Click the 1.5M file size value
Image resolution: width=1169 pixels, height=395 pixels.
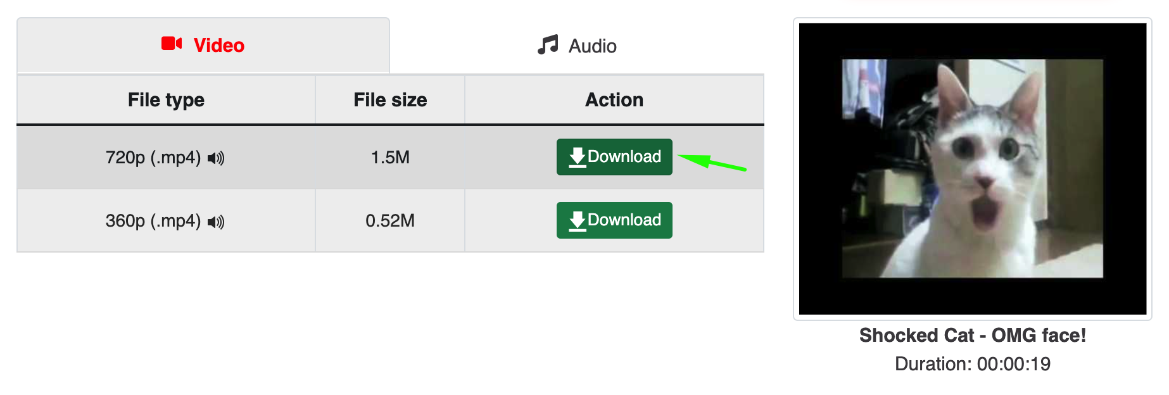pos(390,158)
